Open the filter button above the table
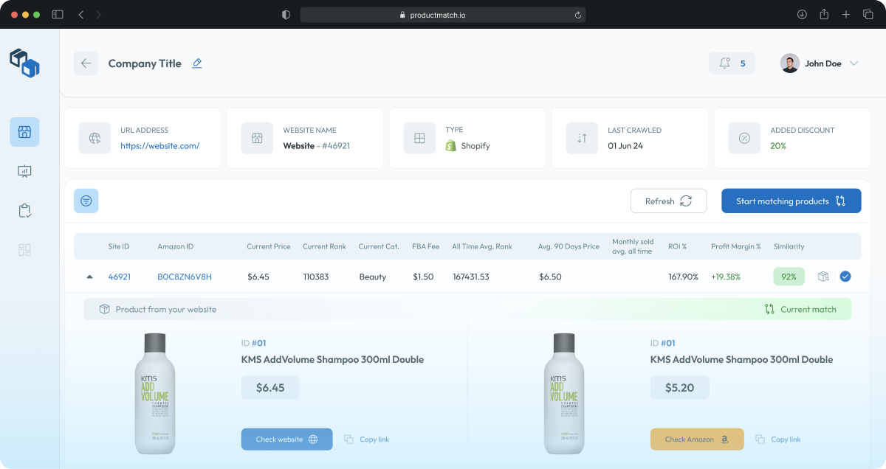This screenshot has width=886, height=469. click(86, 201)
